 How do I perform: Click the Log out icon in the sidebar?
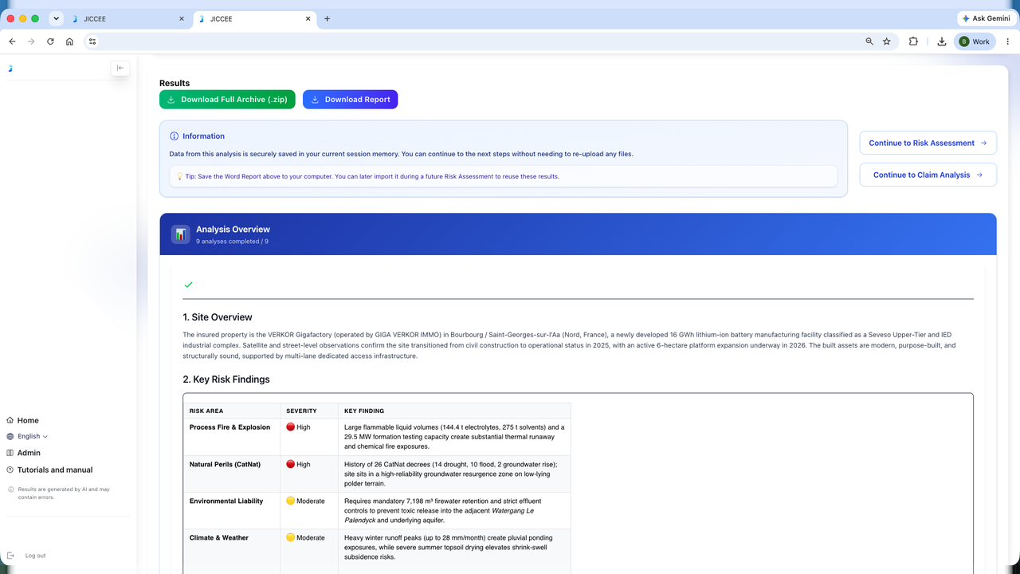[x=10, y=556]
